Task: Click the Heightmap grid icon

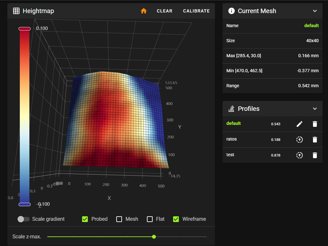Action: (x=16, y=11)
